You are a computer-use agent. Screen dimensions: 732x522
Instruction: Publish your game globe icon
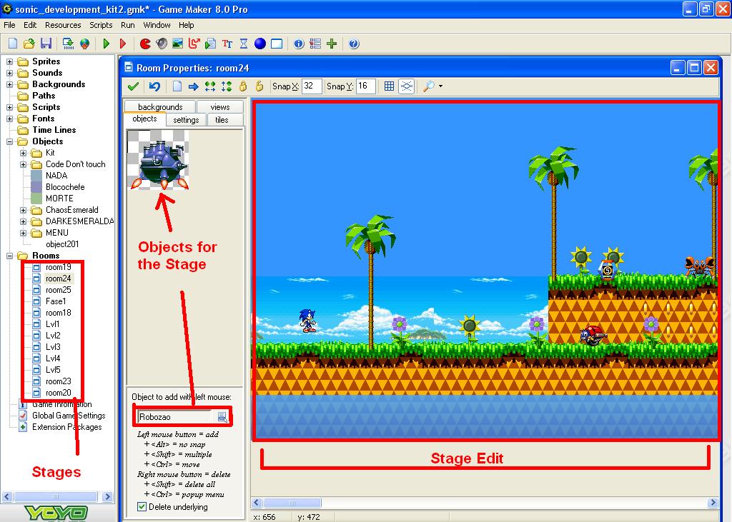click(84, 44)
